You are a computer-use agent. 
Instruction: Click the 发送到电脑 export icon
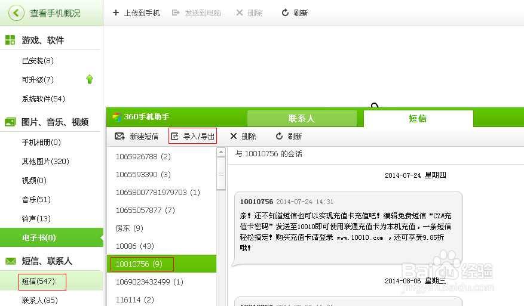[176, 13]
